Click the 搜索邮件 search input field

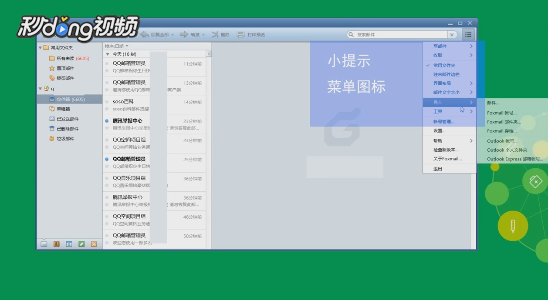pyautogui.click(x=392, y=34)
